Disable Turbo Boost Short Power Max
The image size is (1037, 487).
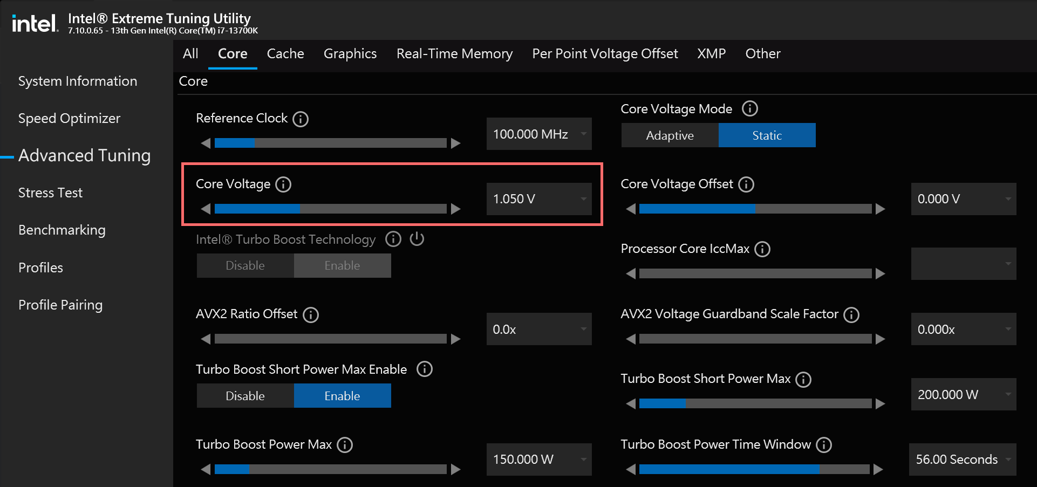245,396
